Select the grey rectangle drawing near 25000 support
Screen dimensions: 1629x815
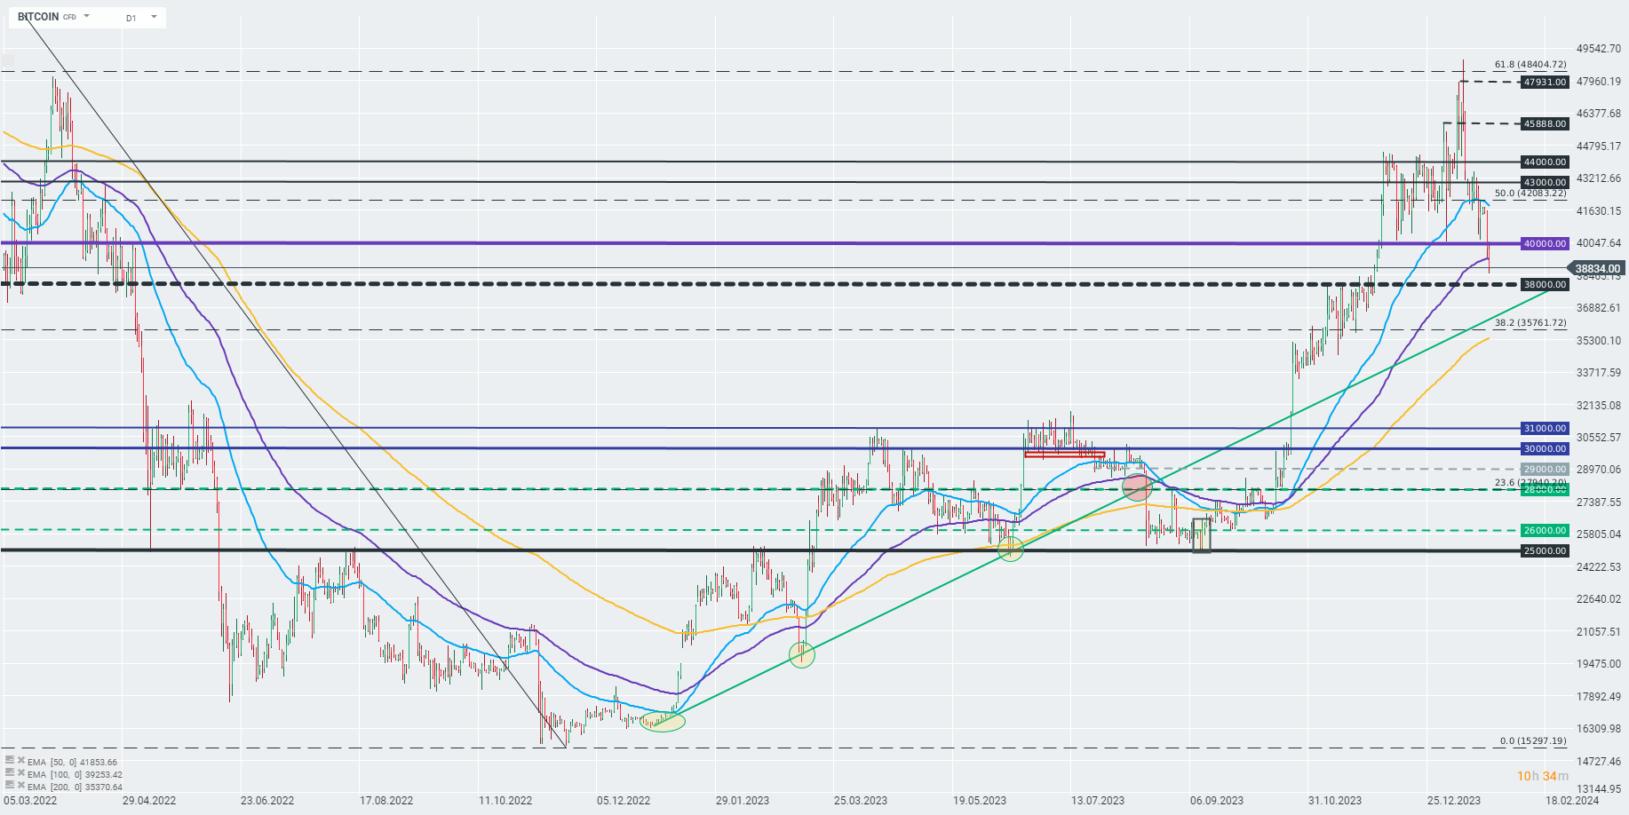click(1201, 535)
